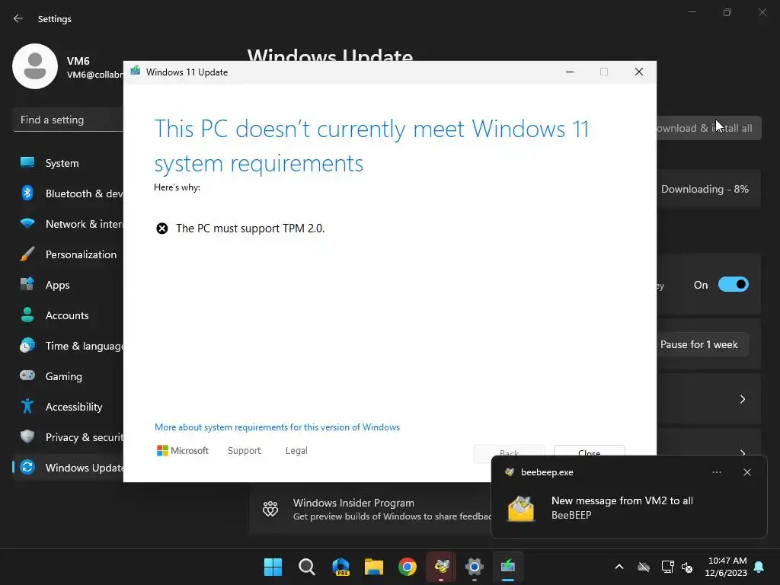Click the TPM 2.0 error X icon
780x585 pixels.
click(x=161, y=229)
